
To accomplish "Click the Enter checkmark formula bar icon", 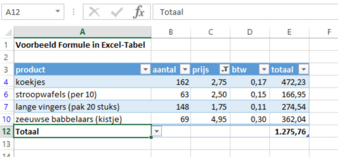I will click(x=117, y=12).
